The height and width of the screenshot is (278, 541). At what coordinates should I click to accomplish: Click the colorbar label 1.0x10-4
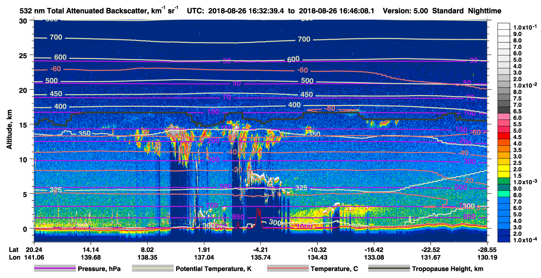tap(525, 240)
